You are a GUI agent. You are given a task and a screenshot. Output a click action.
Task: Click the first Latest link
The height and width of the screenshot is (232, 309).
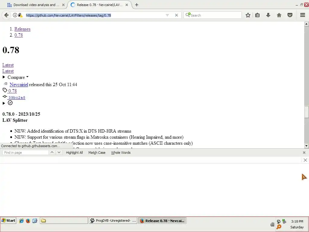[x=8, y=65]
